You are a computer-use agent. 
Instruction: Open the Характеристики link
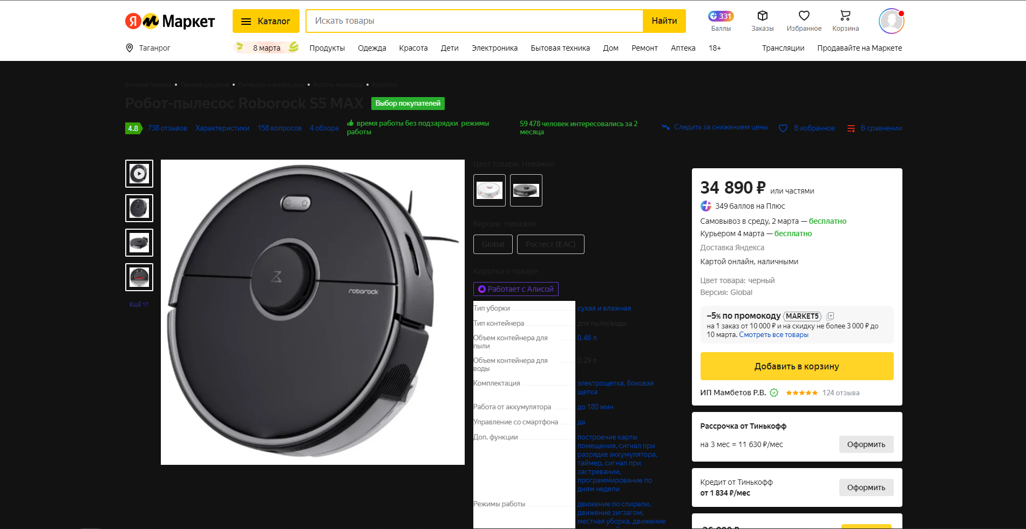(222, 128)
